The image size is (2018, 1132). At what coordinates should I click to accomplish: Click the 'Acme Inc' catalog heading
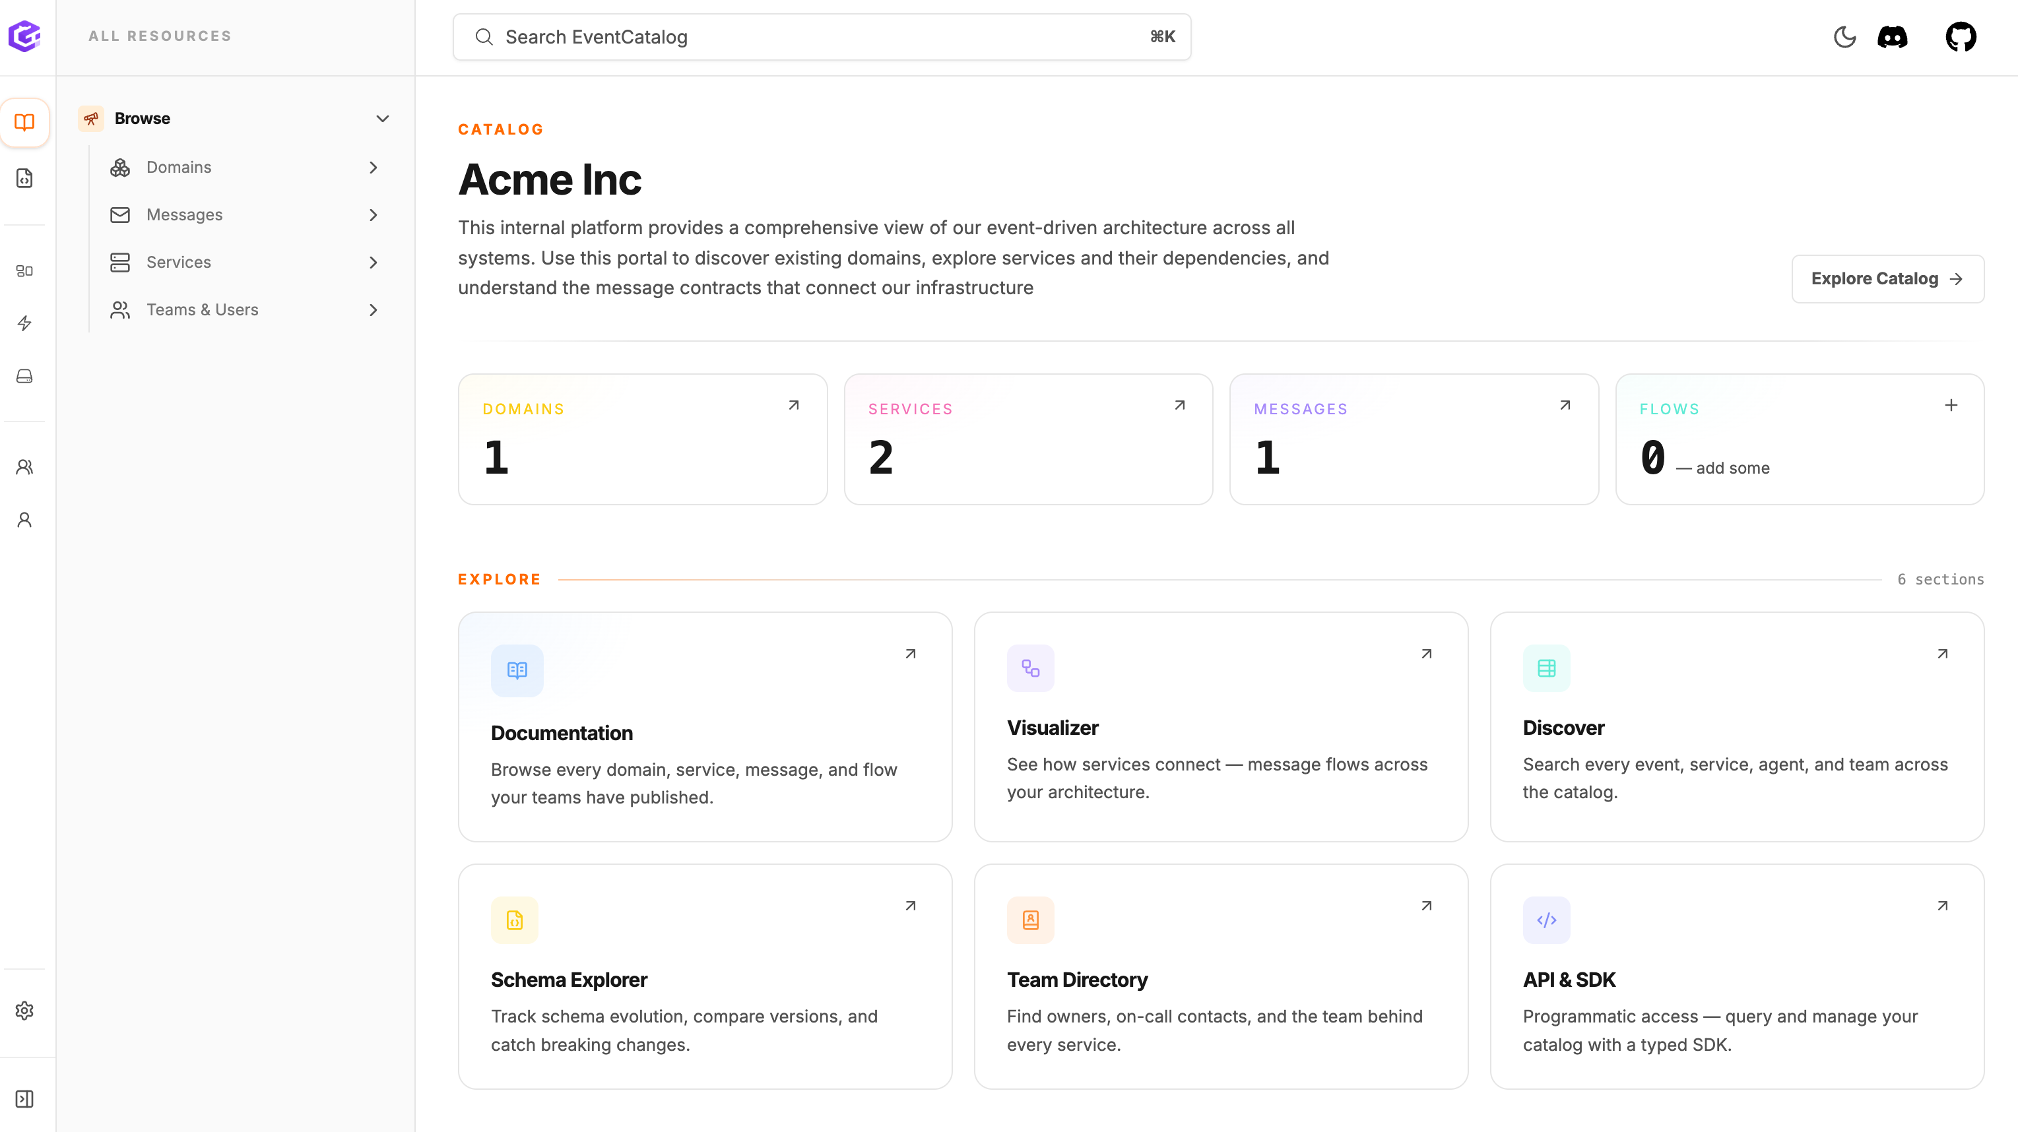(550, 180)
